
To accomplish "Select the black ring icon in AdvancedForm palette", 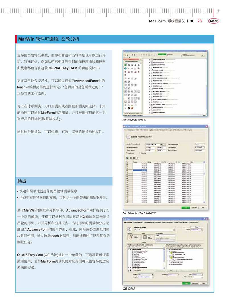I will tap(128, 108).
